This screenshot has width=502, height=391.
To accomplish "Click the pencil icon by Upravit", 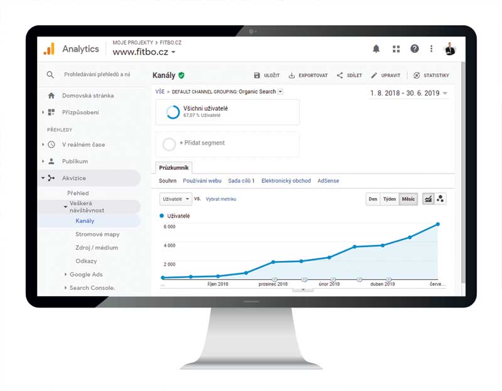I will 374,75.
